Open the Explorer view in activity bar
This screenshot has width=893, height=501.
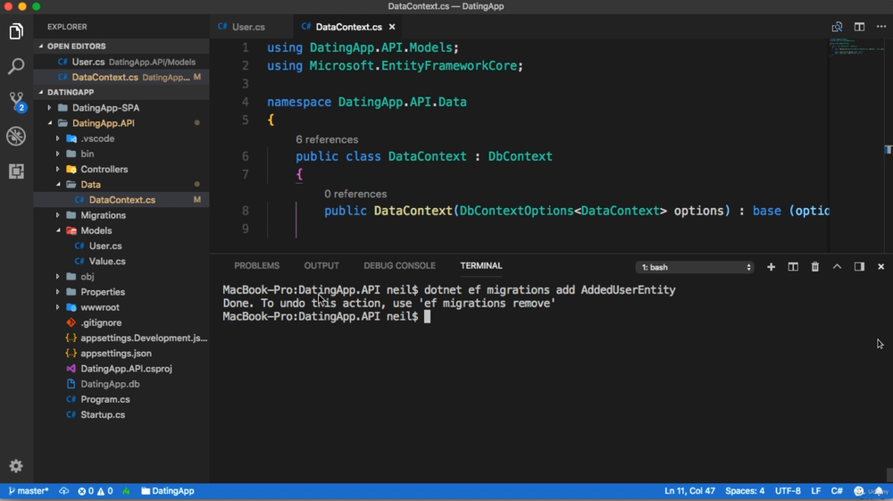click(16, 31)
